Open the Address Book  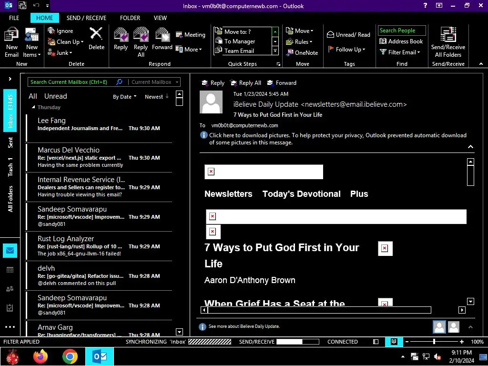(401, 41)
